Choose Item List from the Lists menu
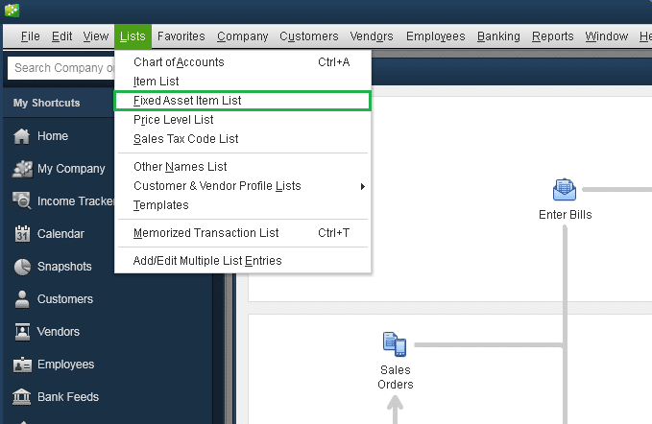 pos(242,82)
